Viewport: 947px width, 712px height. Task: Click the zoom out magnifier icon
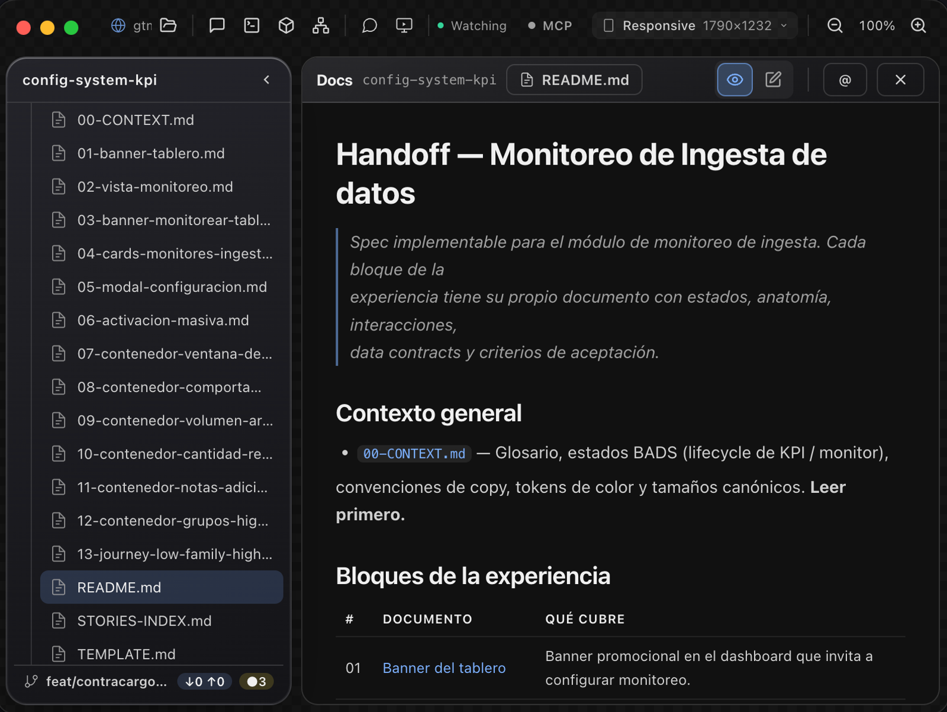(835, 25)
